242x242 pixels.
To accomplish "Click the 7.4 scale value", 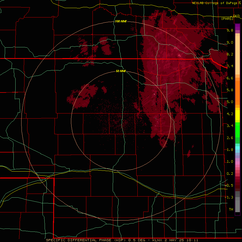I will pos(230,66).
